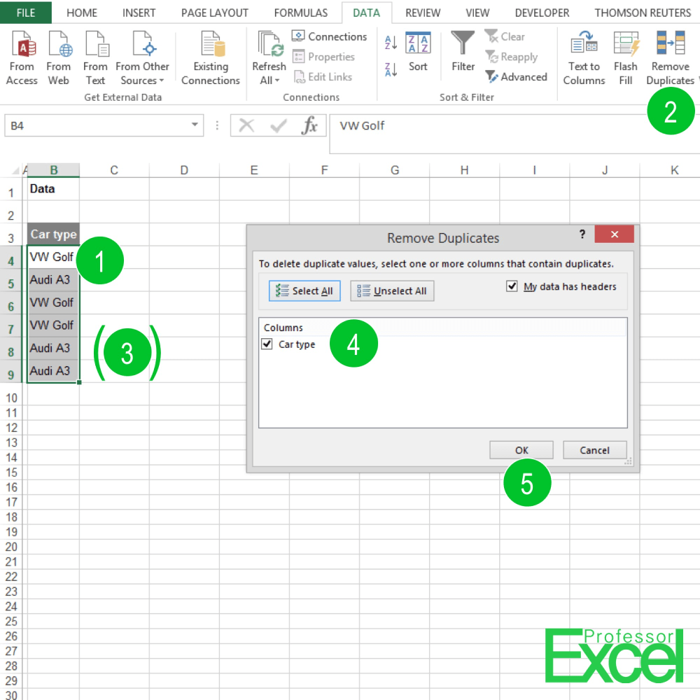Uncheck the Car type column checkbox
Screen dimensions: 700x700
click(x=267, y=344)
